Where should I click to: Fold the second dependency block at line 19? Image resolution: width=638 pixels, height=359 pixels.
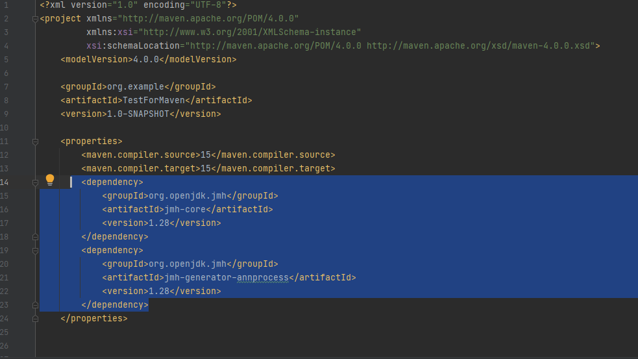coord(35,250)
